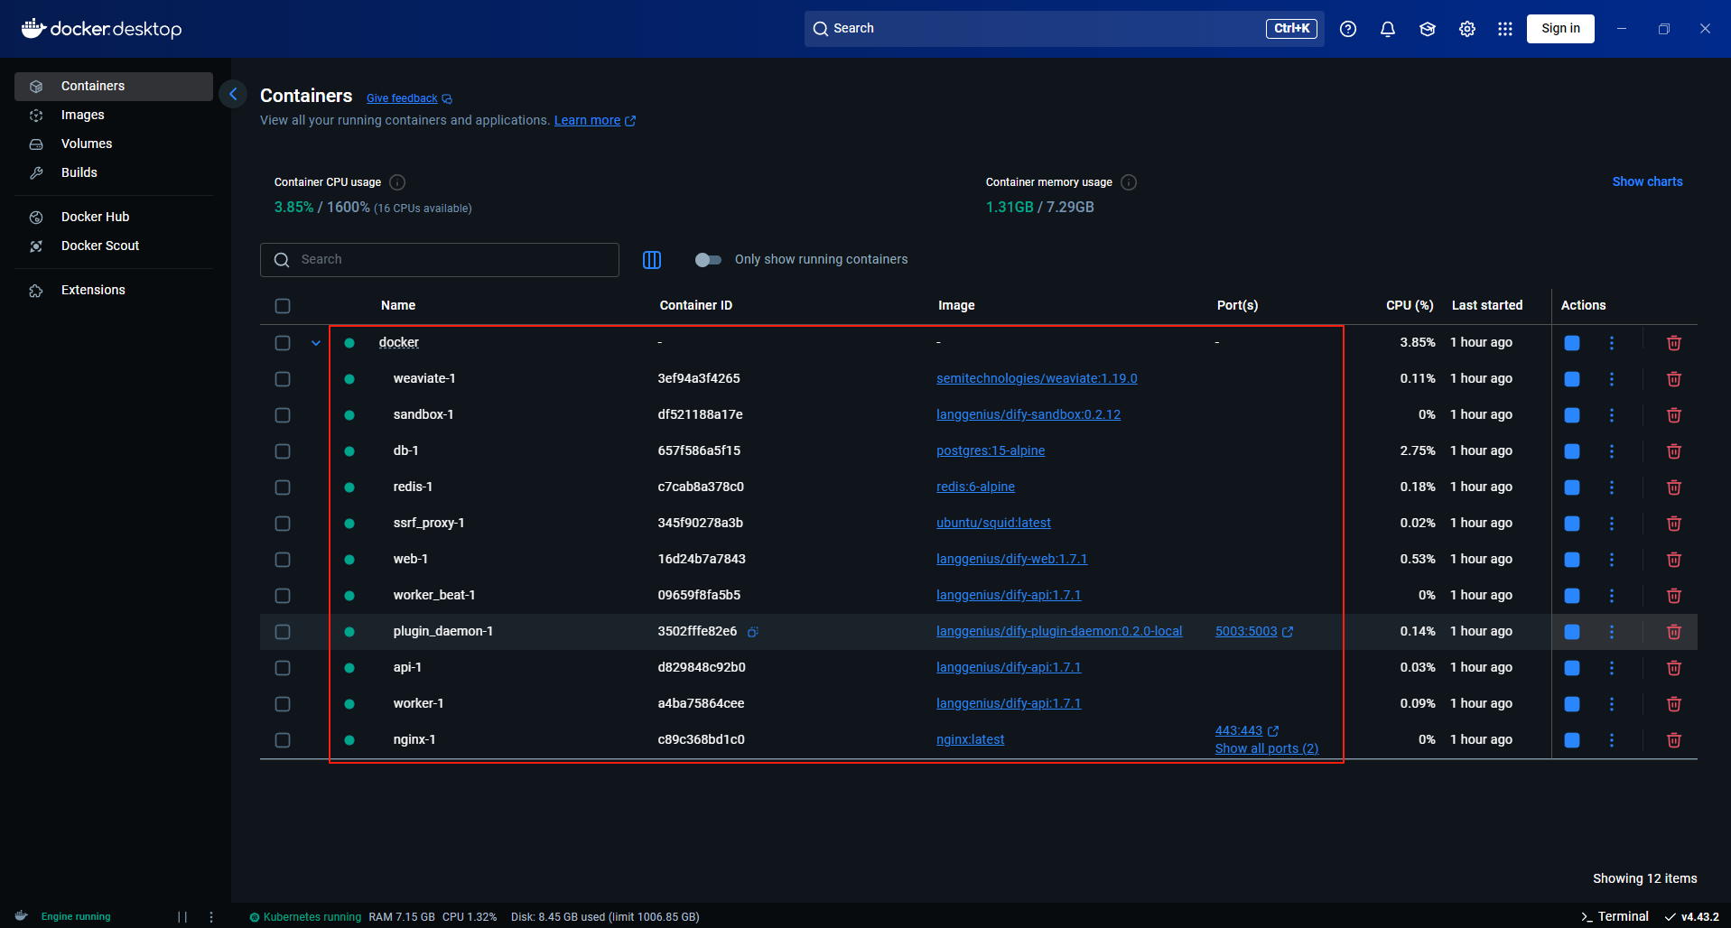The width and height of the screenshot is (1731, 928).
Task: Check the docker stack checkbox
Action: 283,343
